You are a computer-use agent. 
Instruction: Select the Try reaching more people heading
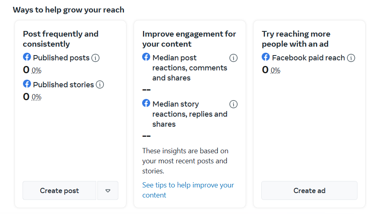296,39
